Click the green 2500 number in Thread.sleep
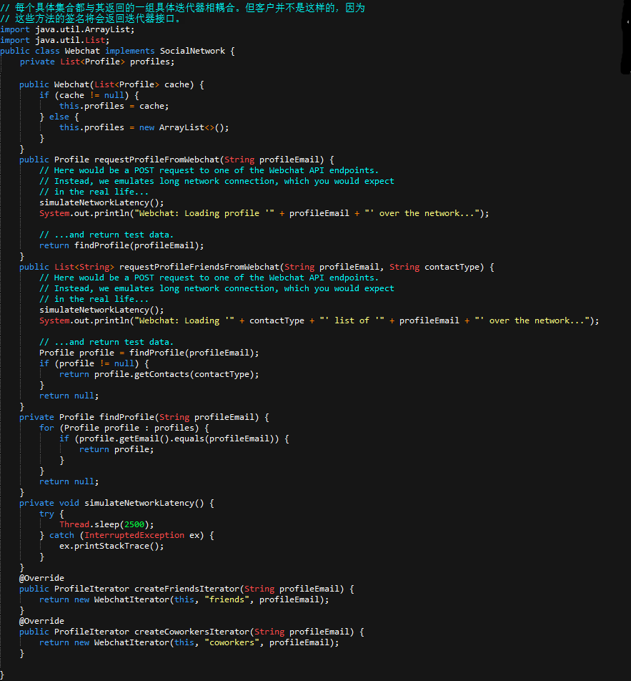Viewport: 631px width, 681px height. [134, 524]
